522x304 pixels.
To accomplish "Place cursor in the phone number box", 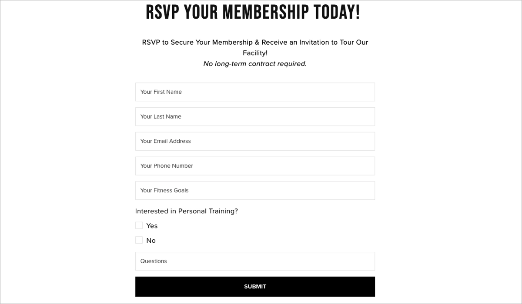I will pyautogui.click(x=255, y=165).
